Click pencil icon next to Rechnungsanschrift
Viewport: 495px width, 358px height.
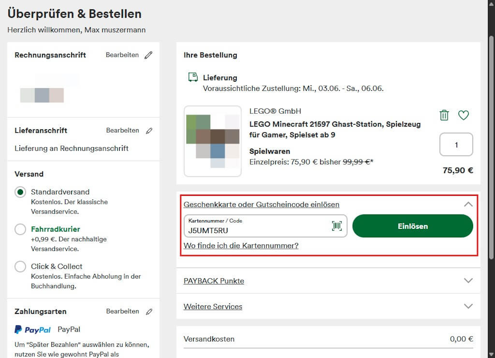tap(148, 55)
